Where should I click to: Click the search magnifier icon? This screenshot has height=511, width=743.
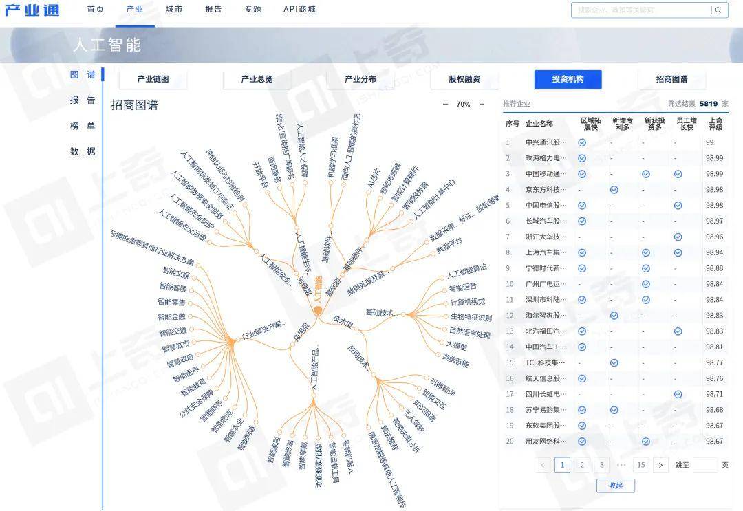pyautogui.click(x=718, y=10)
